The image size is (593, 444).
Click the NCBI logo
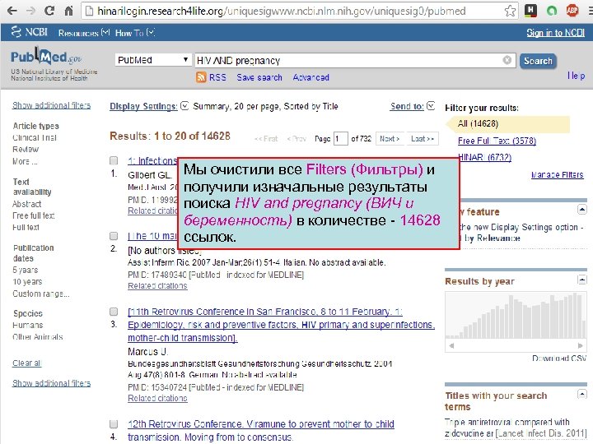29,32
